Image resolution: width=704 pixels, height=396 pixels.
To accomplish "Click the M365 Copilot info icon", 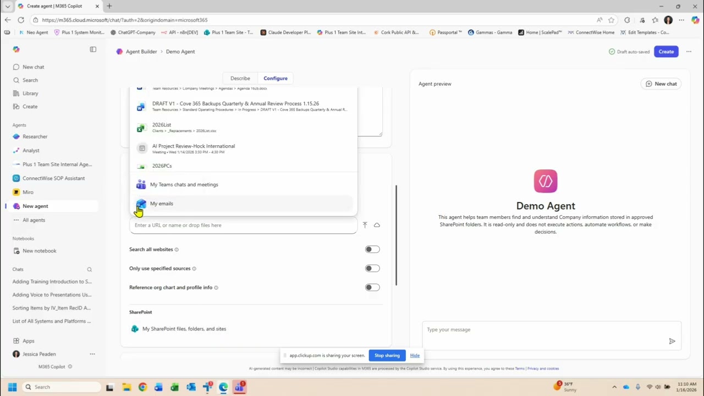I will [70, 366].
